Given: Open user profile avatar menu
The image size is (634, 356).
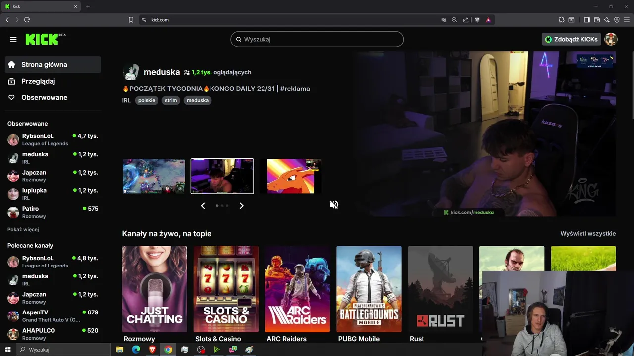Looking at the screenshot, I should click(x=611, y=39).
